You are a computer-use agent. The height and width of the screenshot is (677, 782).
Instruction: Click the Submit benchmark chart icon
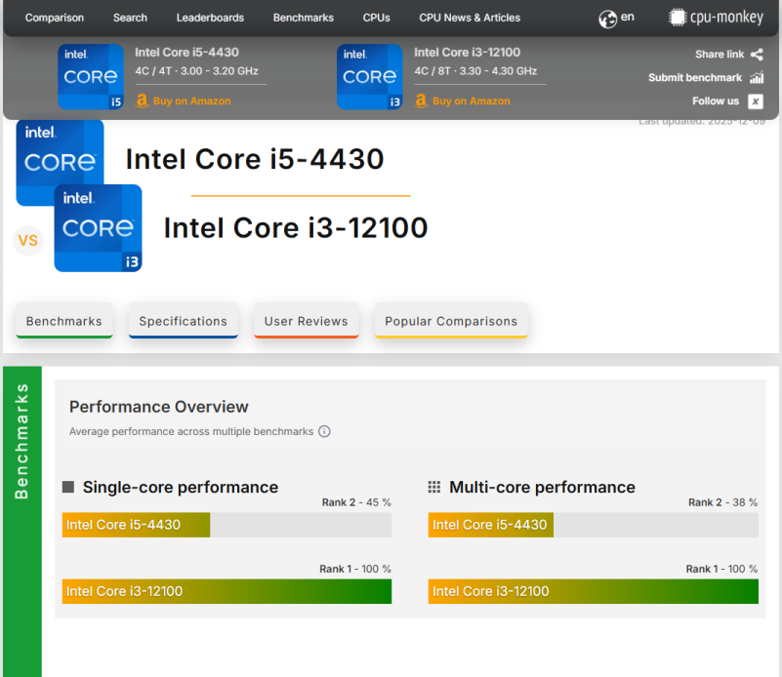[757, 78]
